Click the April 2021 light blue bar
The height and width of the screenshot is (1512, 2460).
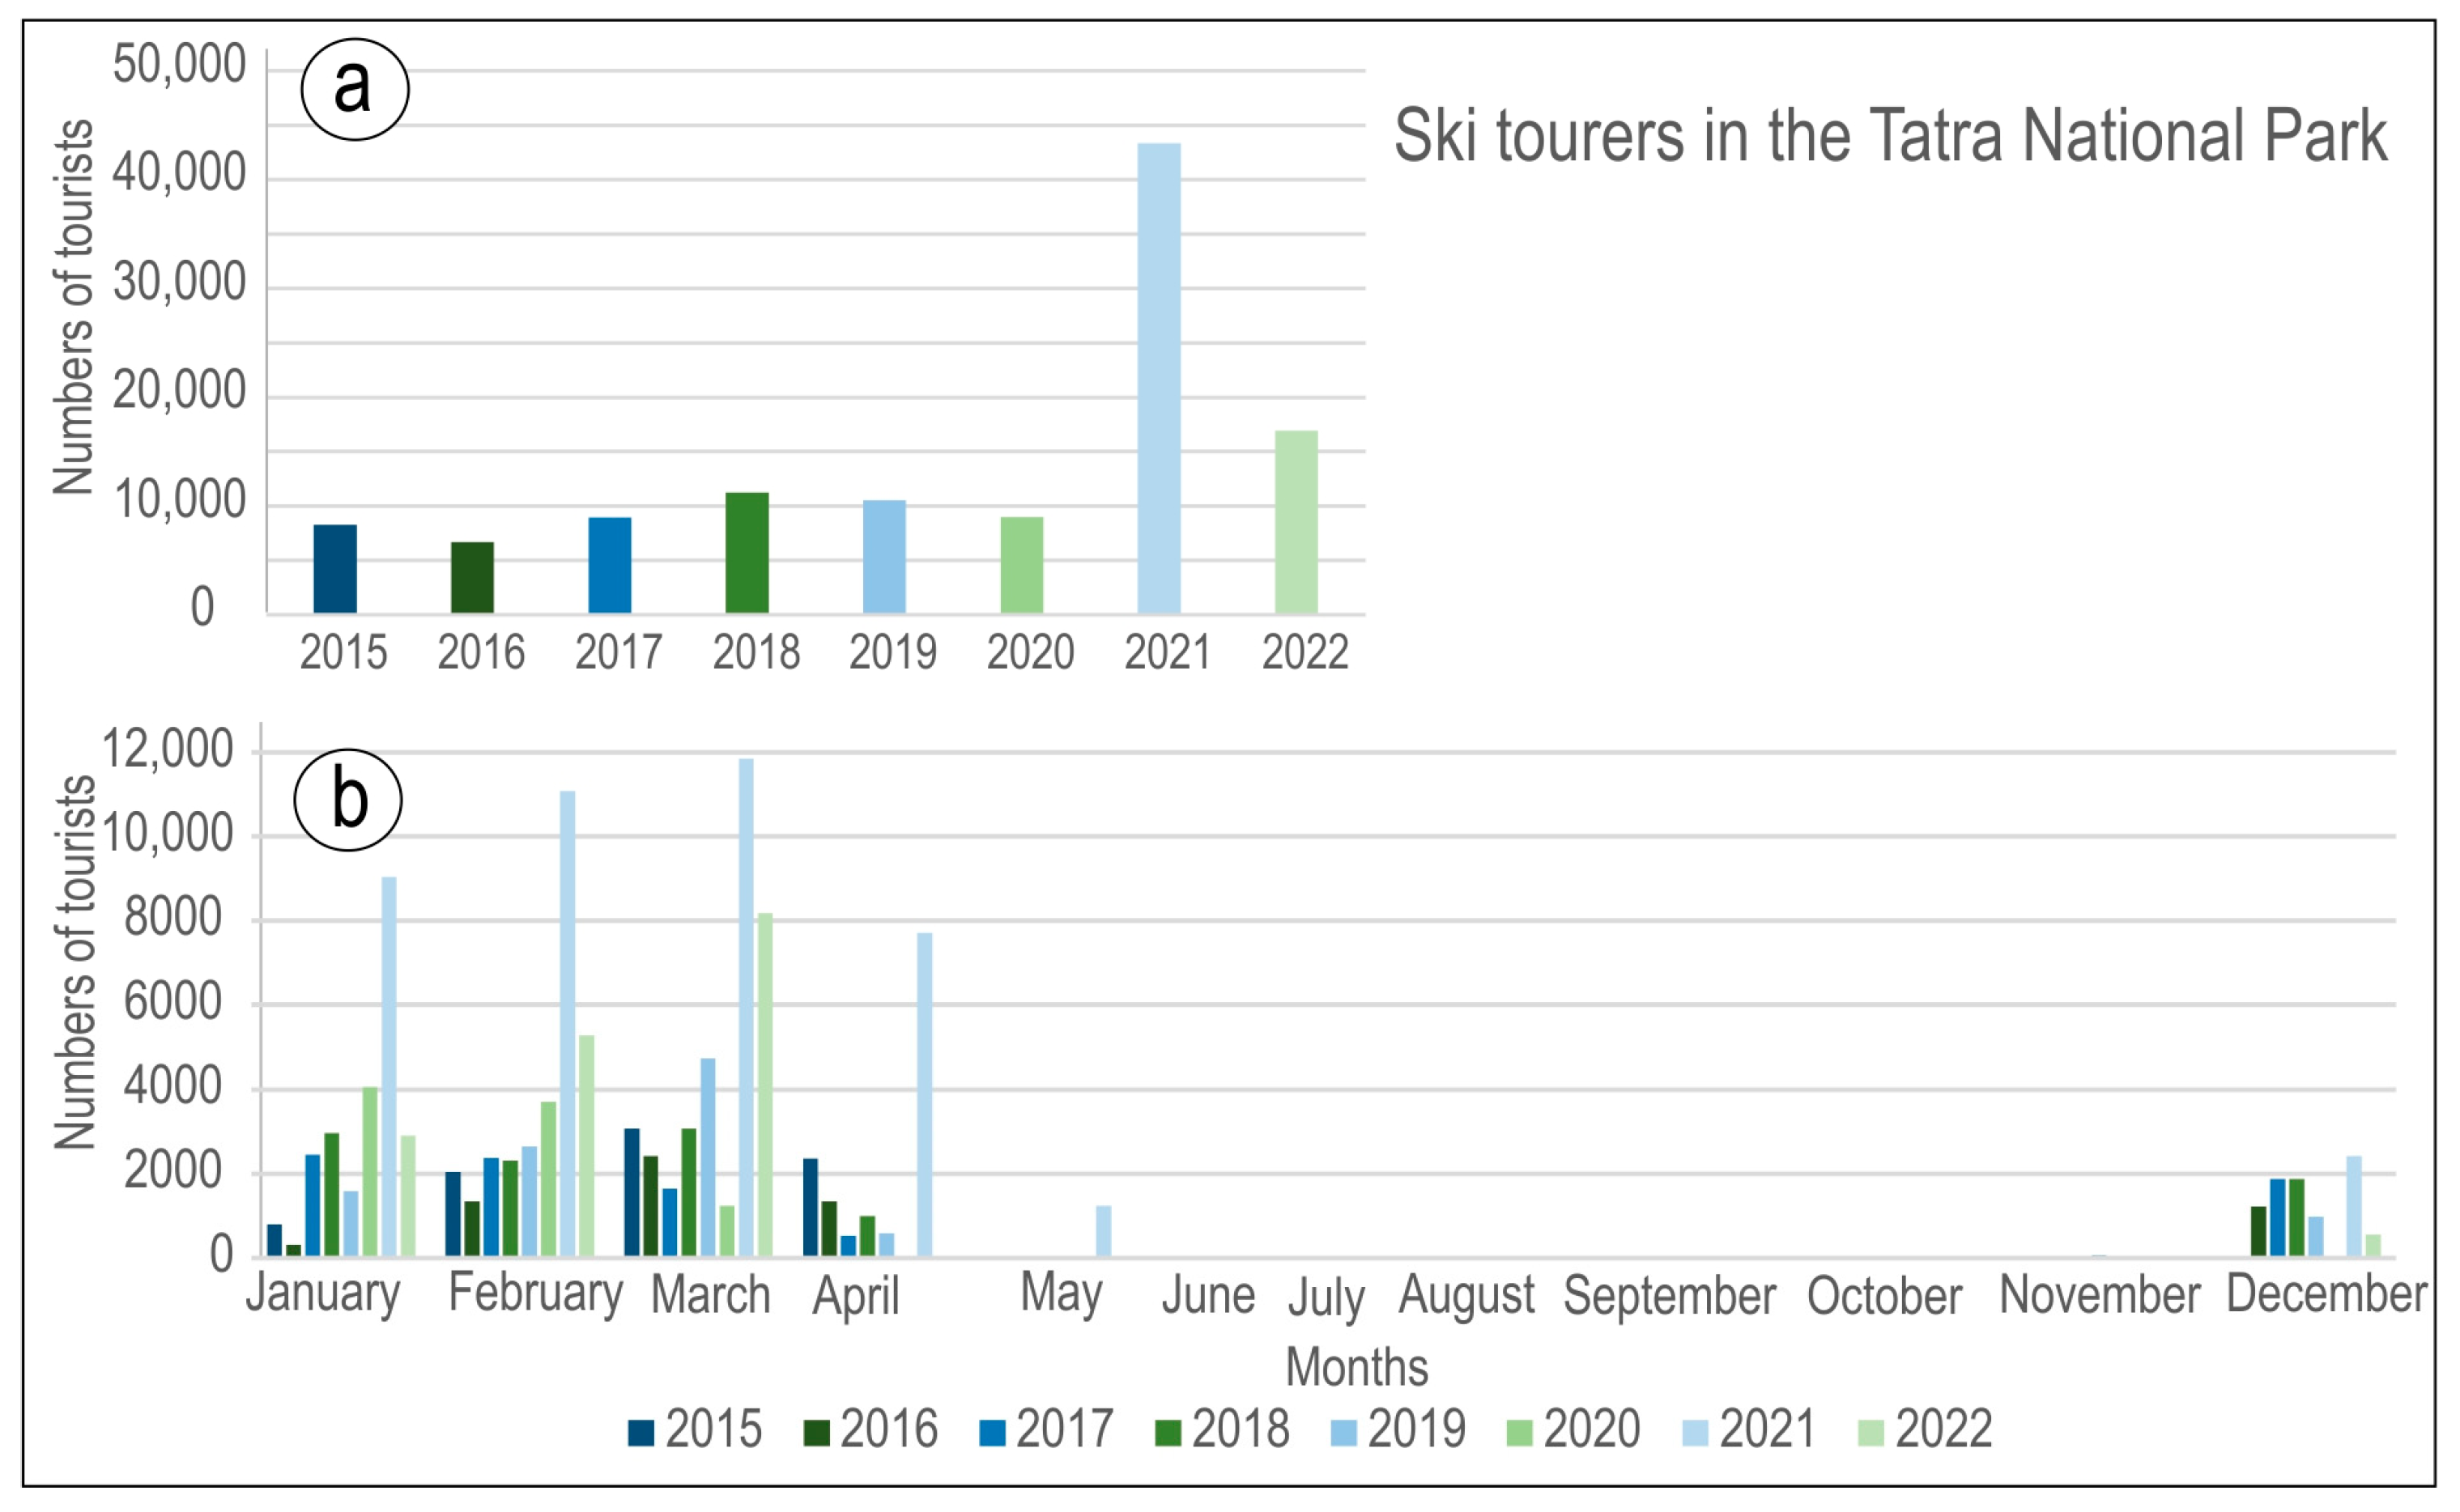[925, 1094]
